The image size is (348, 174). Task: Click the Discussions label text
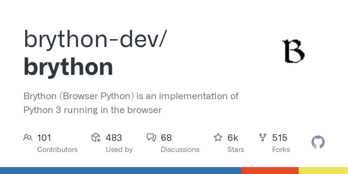click(x=180, y=149)
